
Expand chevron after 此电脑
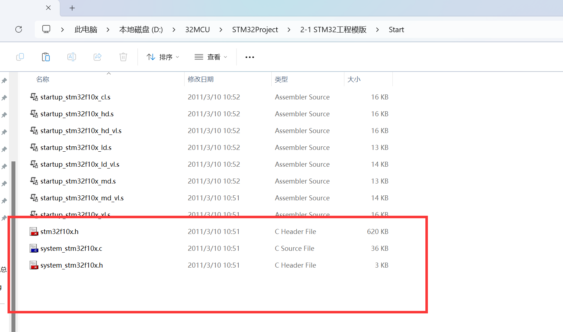[108, 30]
